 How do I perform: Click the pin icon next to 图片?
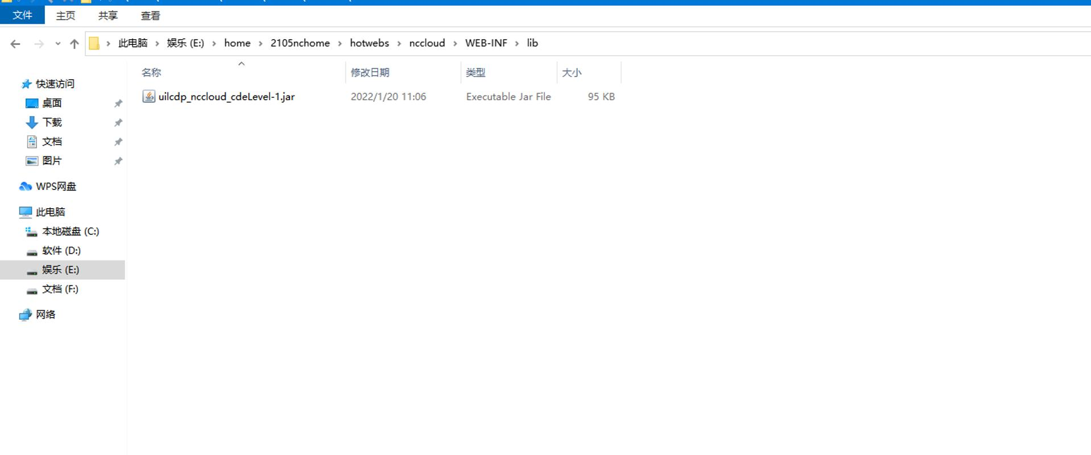pyautogui.click(x=118, y=162)
